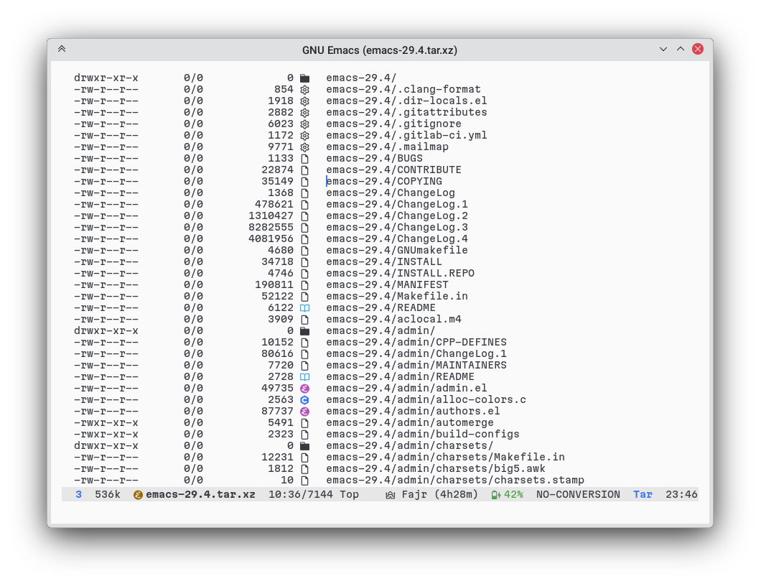The image size is (761, 584).
Task: Click file size 190811 of MANIFEST
Action: [274, 285]
